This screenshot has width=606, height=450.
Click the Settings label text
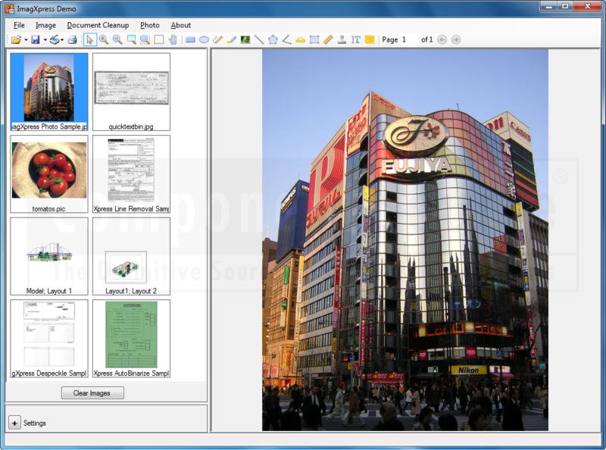click(x=34, y=423)
